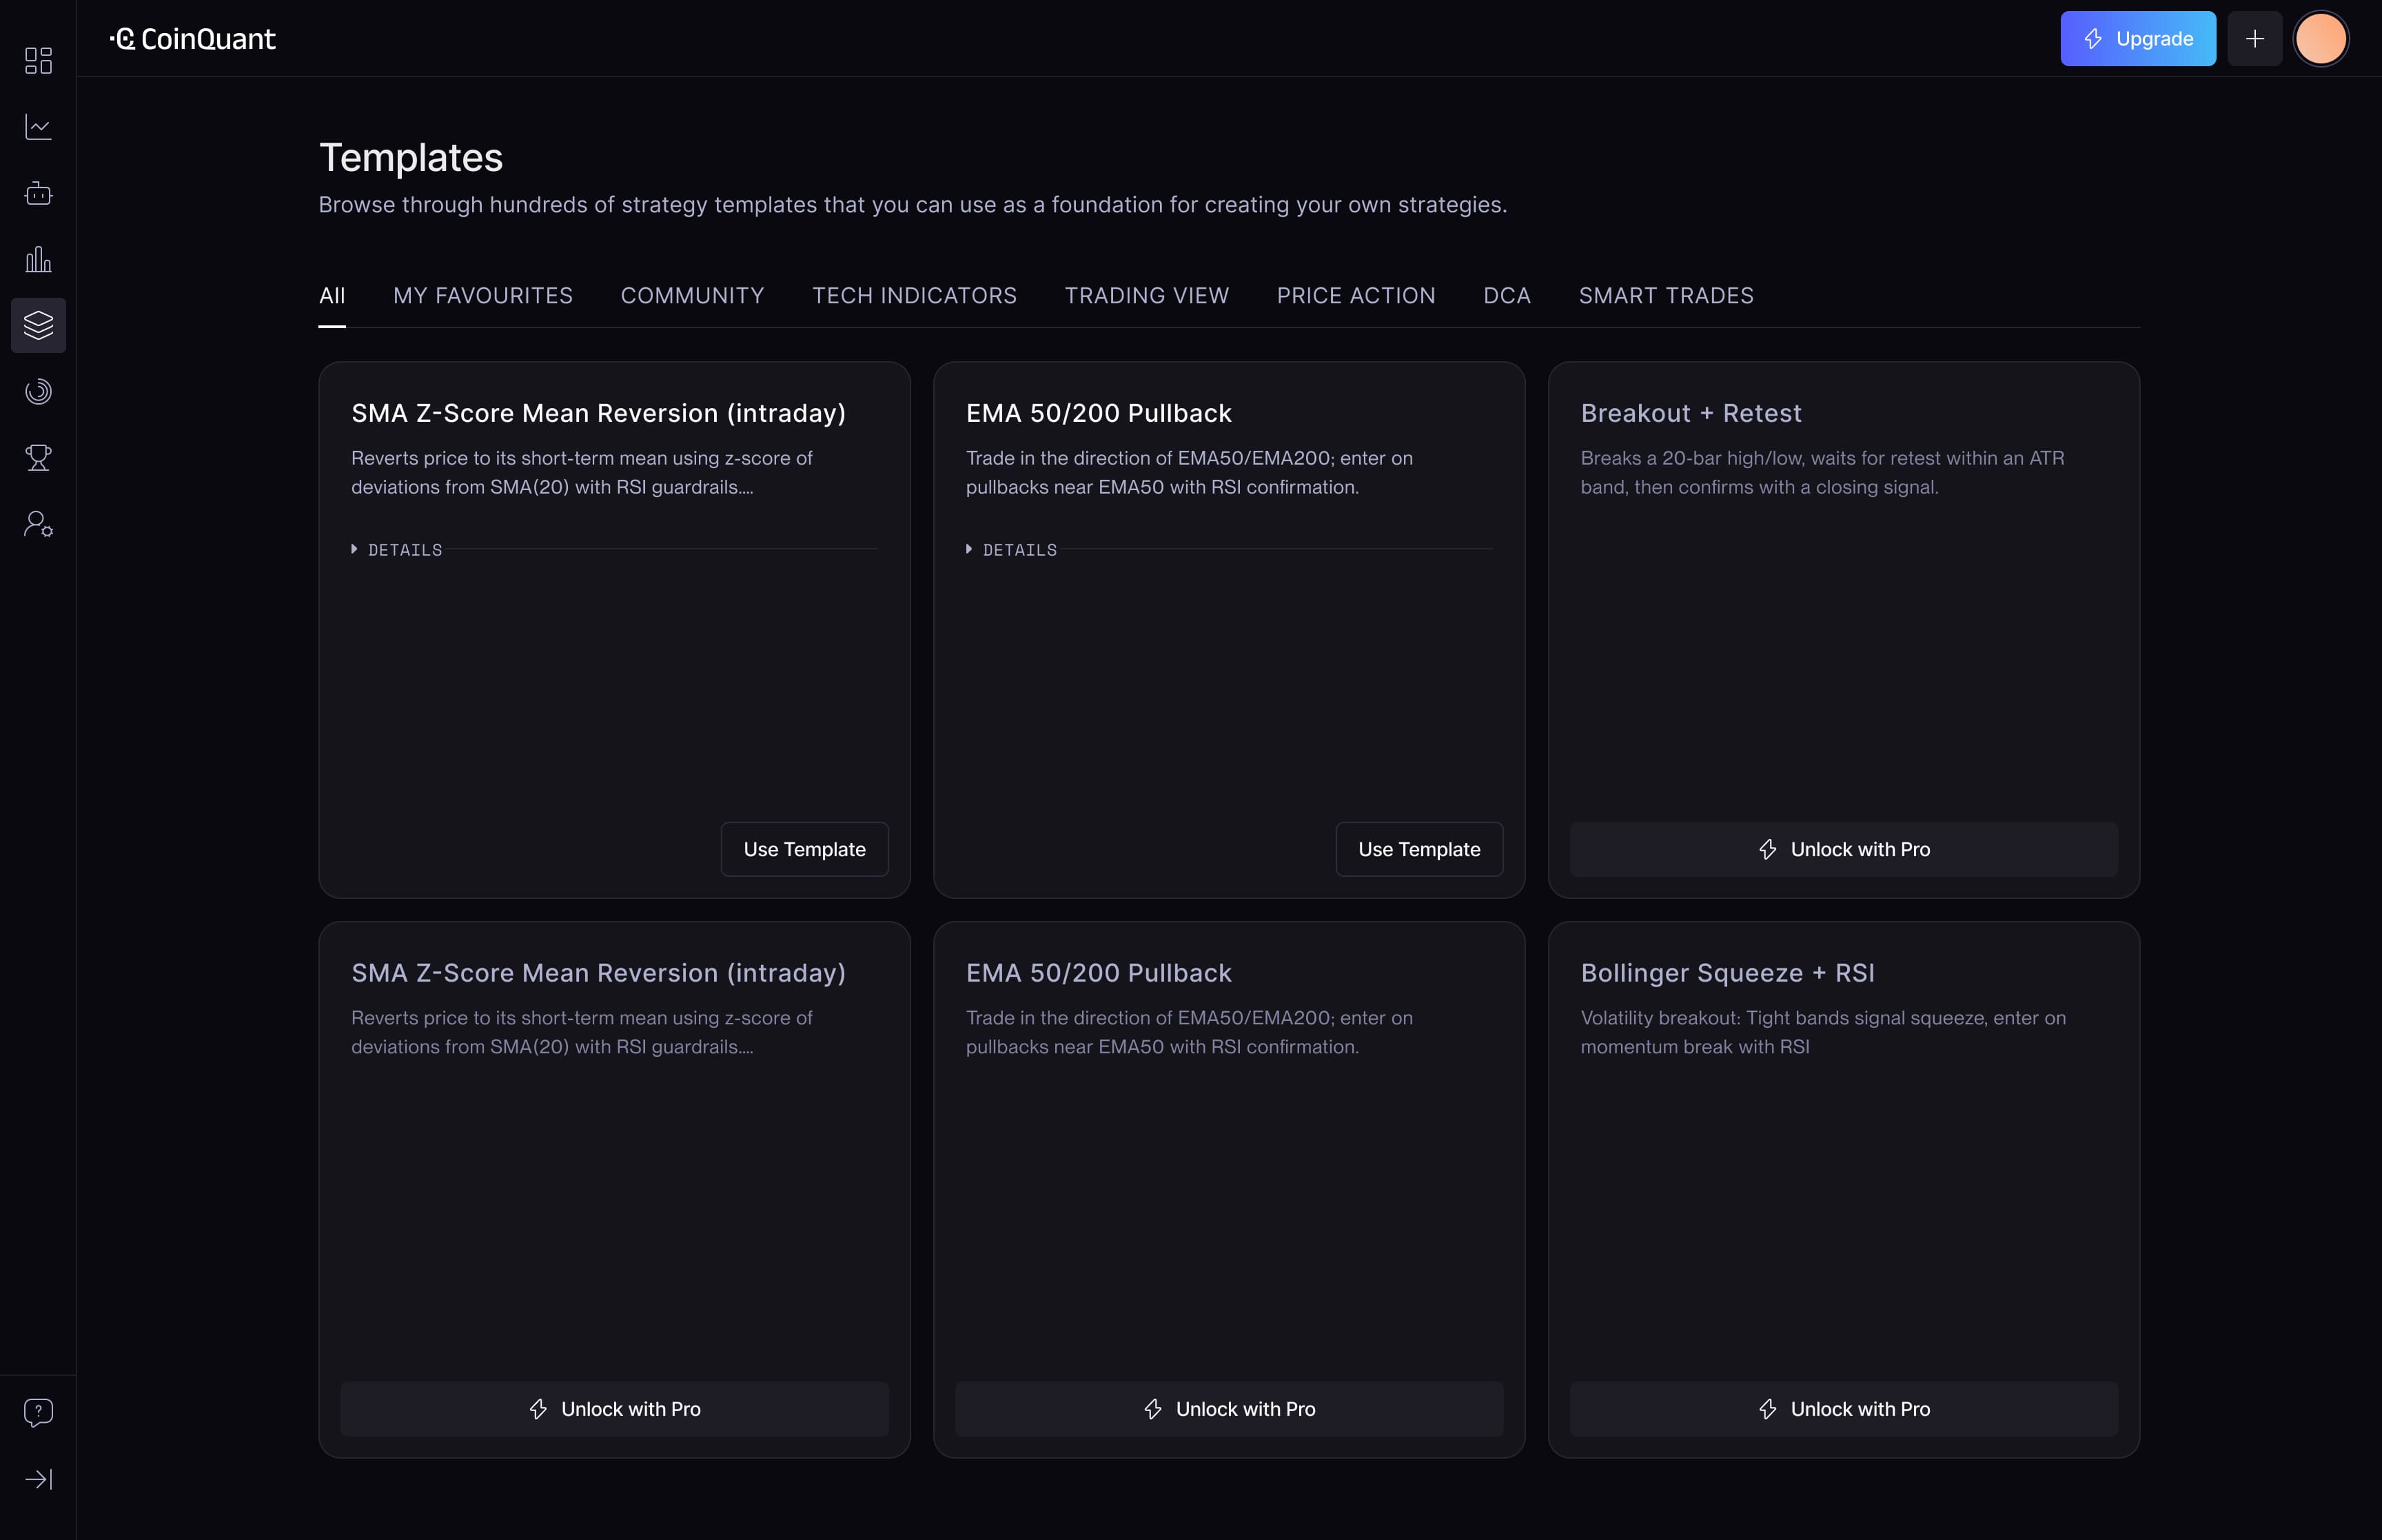Viewport: 2382px width, 1540px height.
Task: Open the dashboard grid icon in sidebar
Action: (38, 60)
